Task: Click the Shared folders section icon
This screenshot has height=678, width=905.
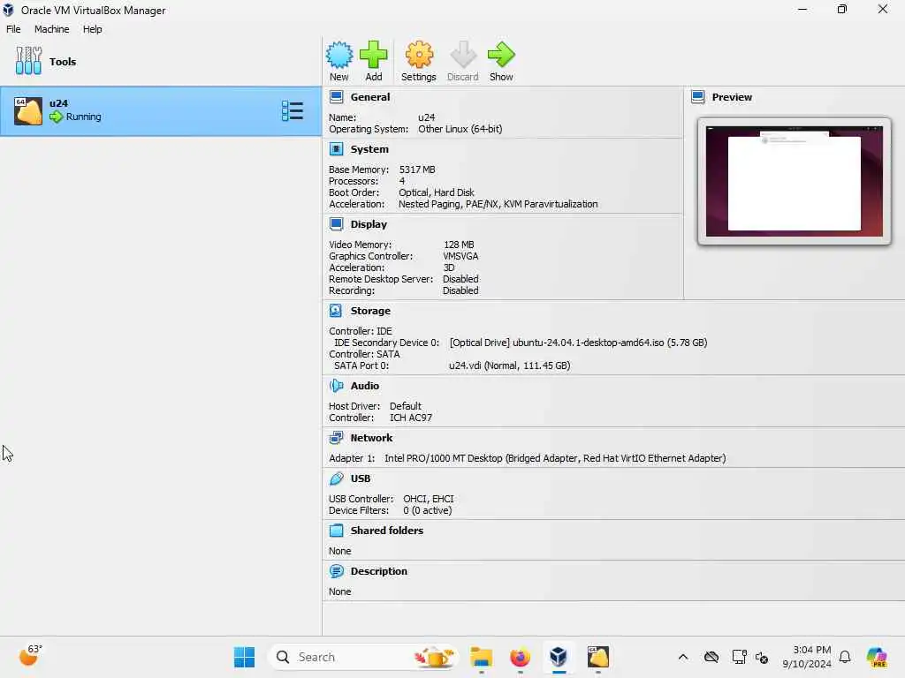Action: point(336,531)
